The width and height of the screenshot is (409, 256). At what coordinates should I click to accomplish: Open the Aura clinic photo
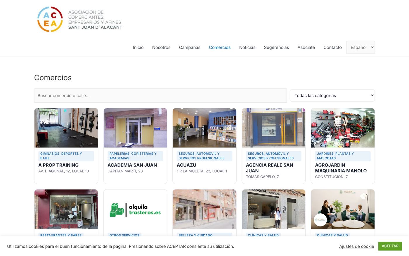point(343,209)
